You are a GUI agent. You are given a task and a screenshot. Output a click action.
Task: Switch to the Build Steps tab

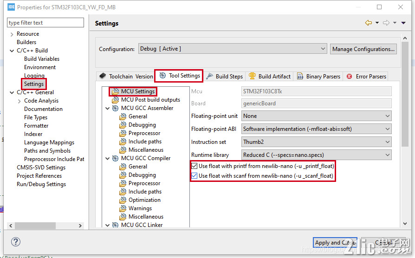tap(224, 76)
